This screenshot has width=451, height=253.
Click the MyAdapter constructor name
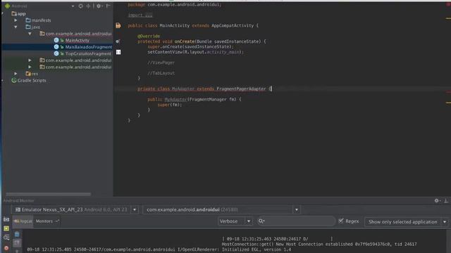[x=175, y=99]
